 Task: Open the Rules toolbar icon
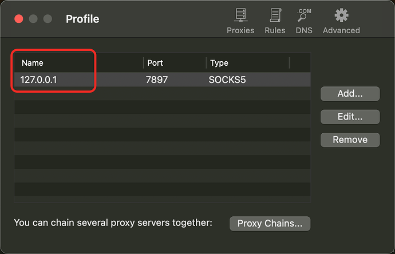pos(275,21)
